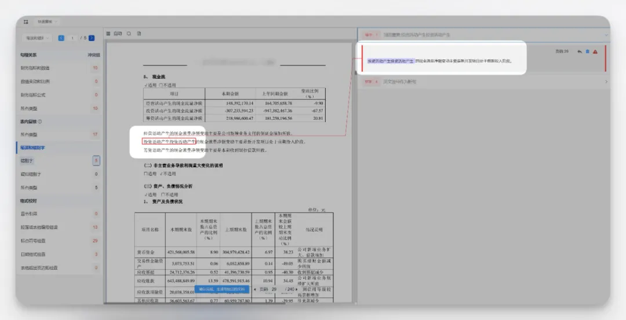This screenshot has width=626, height=320.
Task: Collapse the first error row chevron
Action: 606,35
